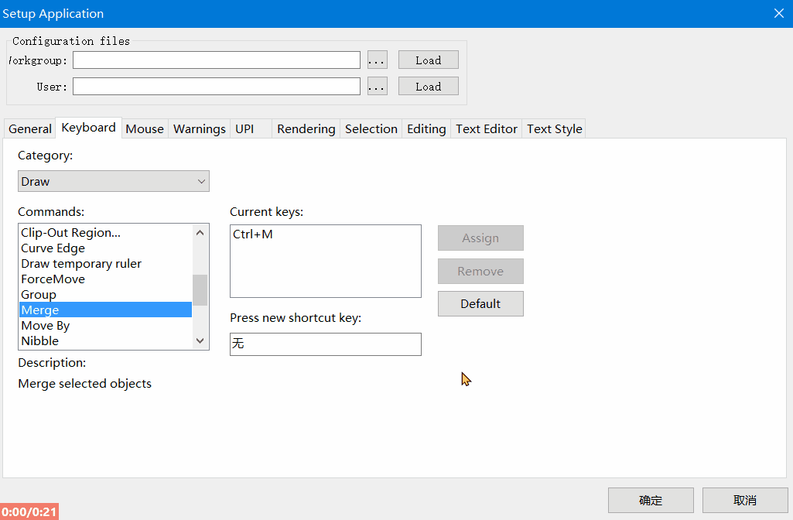
Task: Open the Text Editor tab
Action: click(486, 129)
